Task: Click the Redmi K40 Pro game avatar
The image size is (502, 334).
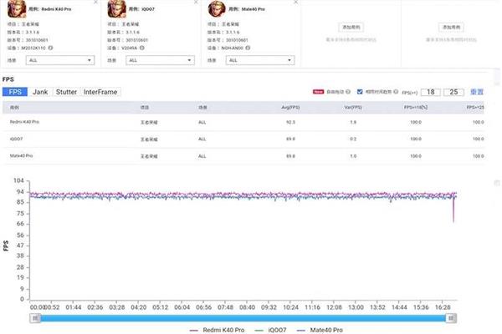Action: 17,9
